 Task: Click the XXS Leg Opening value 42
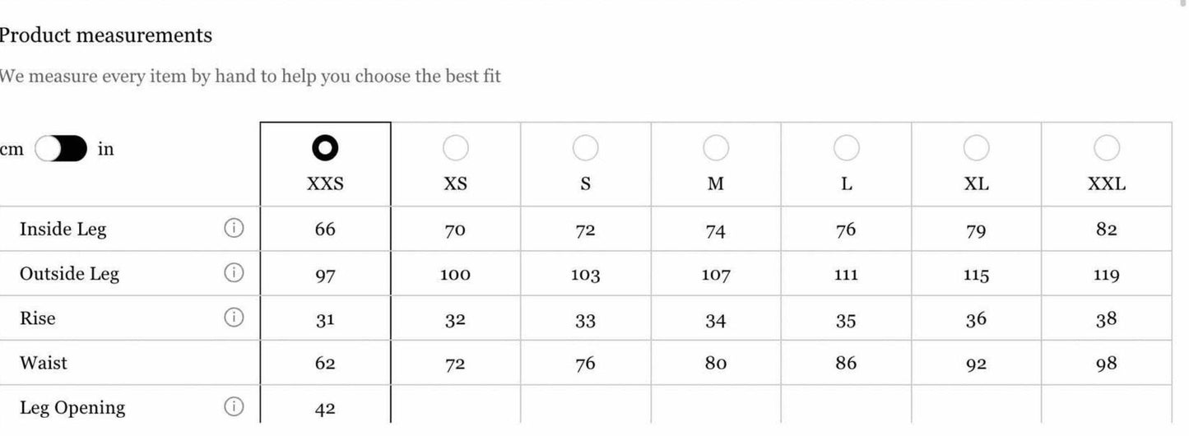pyautogui.click(x=325, y=408)
